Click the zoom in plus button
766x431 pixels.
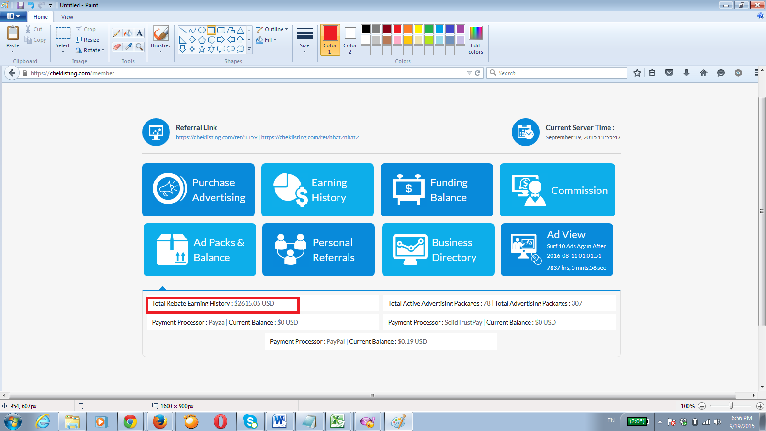760,406
